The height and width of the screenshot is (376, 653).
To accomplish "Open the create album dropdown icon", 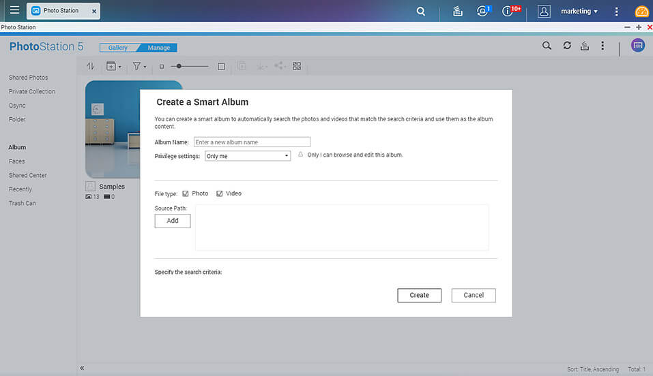I will tap(114, 66).
